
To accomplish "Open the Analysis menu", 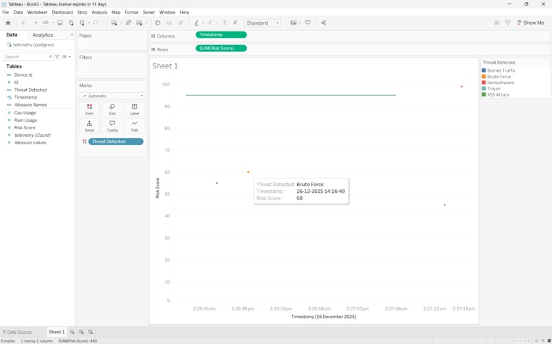I will coord(99,12).
